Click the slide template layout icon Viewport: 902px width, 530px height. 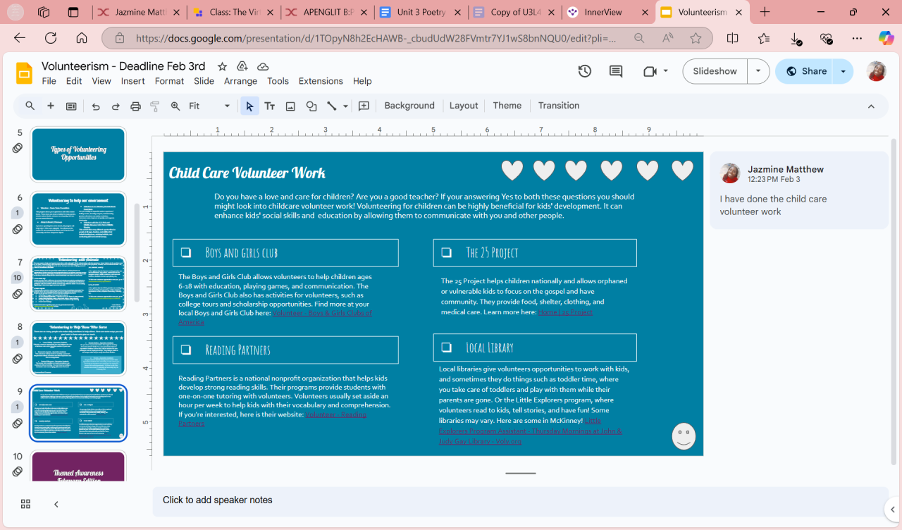pyautogui.click(x=71, y=106)
